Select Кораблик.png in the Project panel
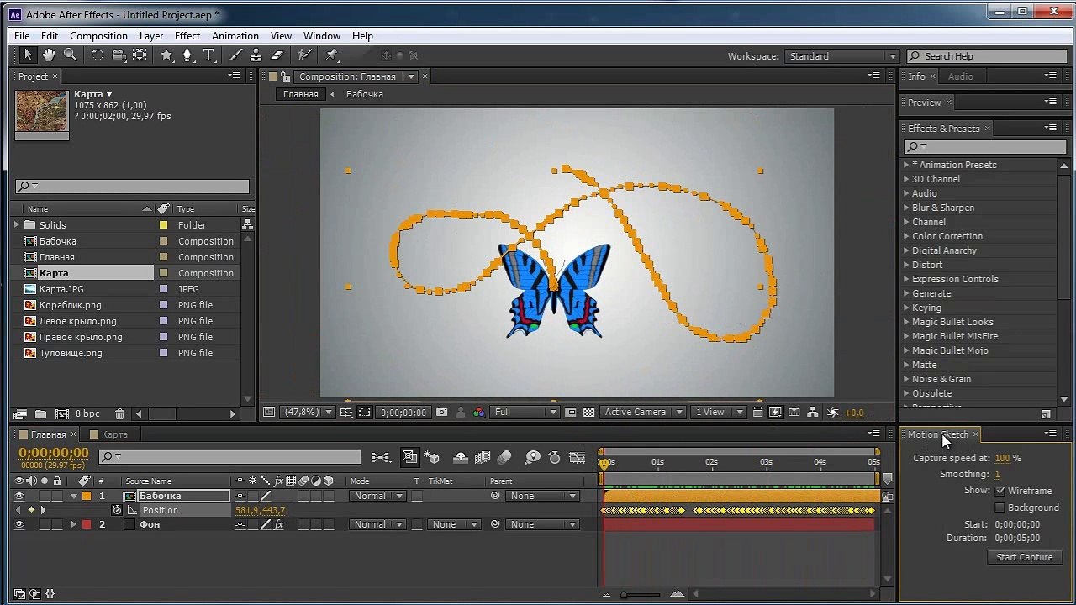 pyautogui.click(x=70, y=305)
